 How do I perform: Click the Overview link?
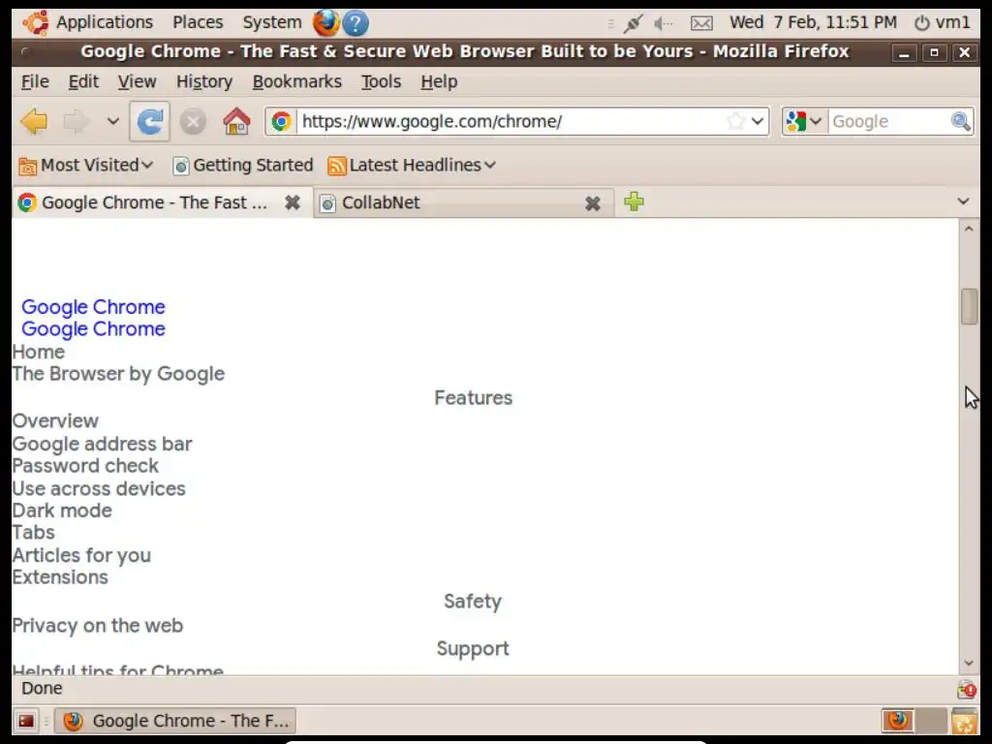(x=55, y=420)
